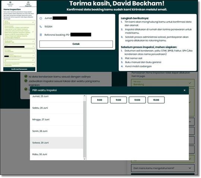Screen dimensions: 201x178
Task: Click the phone icon next to 150284
Action: (41, 26)
